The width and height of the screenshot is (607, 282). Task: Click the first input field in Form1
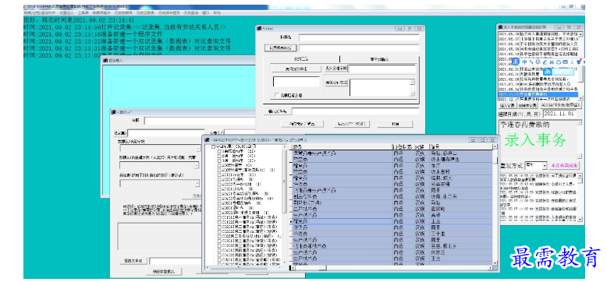pyautogui.click(x=359, y=37)
